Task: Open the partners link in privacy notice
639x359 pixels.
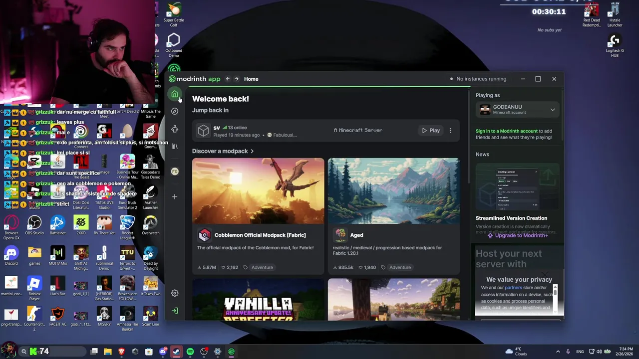Action: pyautogui.click(x=513, y=288)
